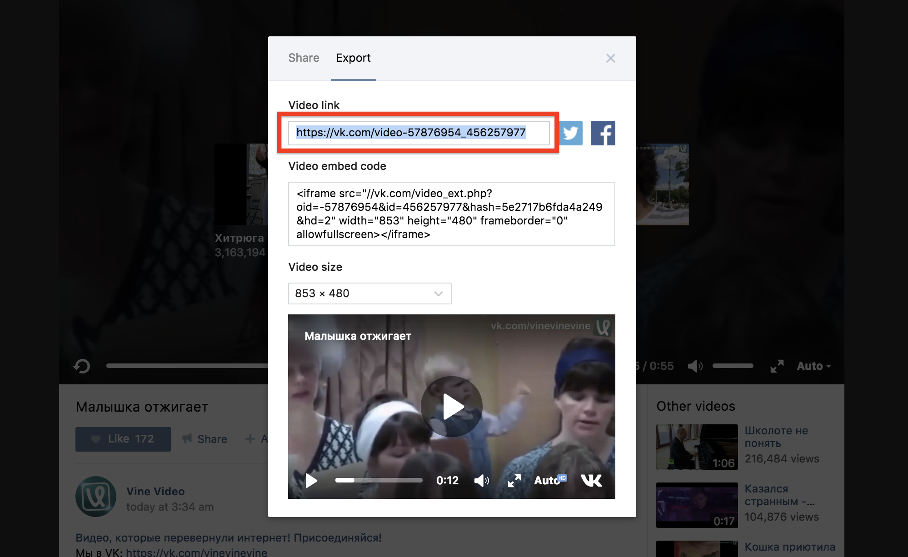Mute the background video player volume
The width and height of the screenshot is (908, 557).
pos(695,366)
